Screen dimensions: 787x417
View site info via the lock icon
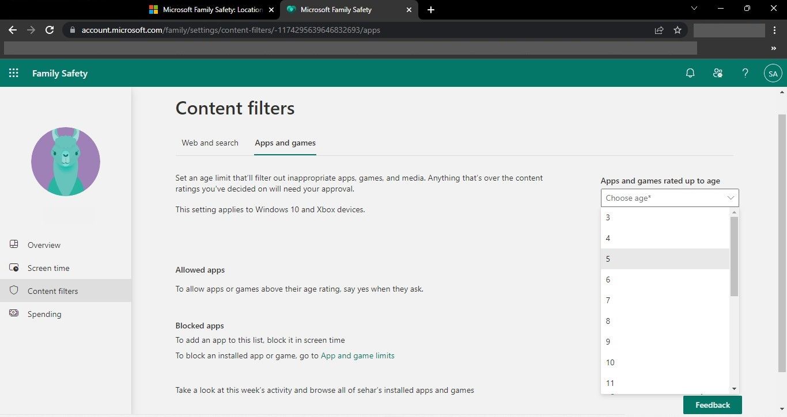[72, 30]
